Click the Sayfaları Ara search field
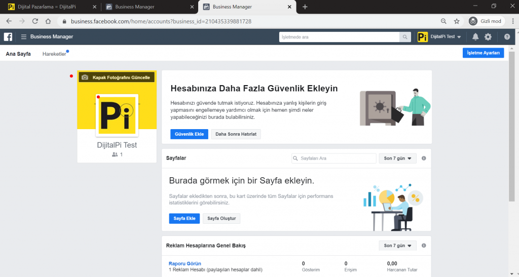This screenshot has height=277, width=519. tap(333, 159)
